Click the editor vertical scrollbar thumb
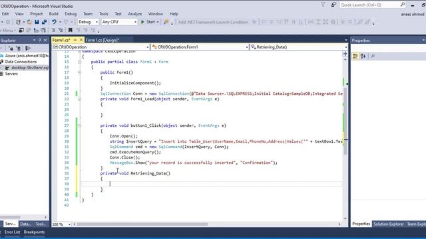 (345, 121)
